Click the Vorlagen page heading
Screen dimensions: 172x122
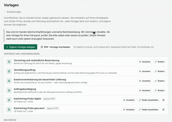tap(11, 5)
